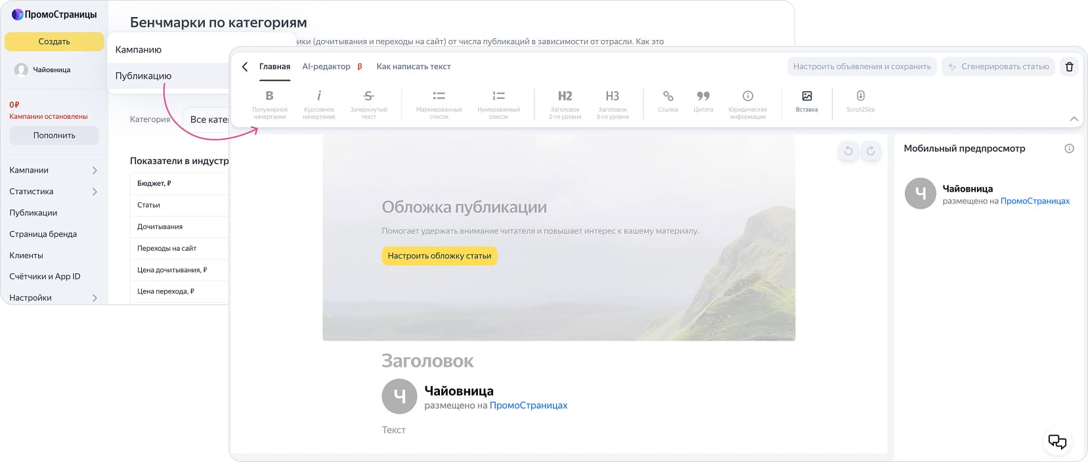
Task: Expand the Статистика sidebar section
Action: pyautogui.click(x=95, y=192)
